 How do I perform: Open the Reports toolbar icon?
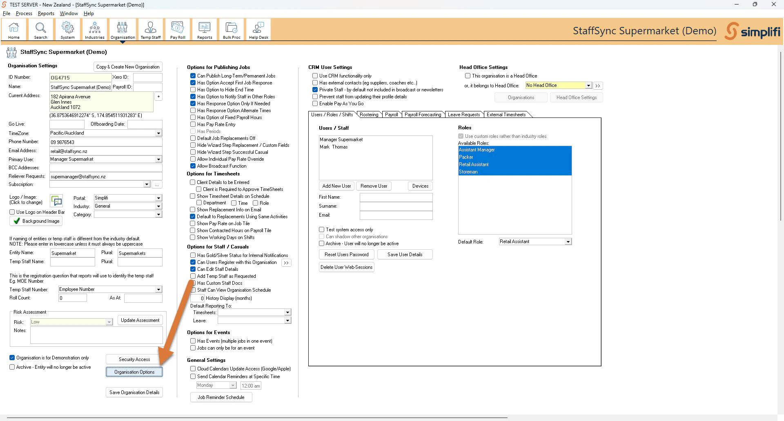click(x=205, y=30)
